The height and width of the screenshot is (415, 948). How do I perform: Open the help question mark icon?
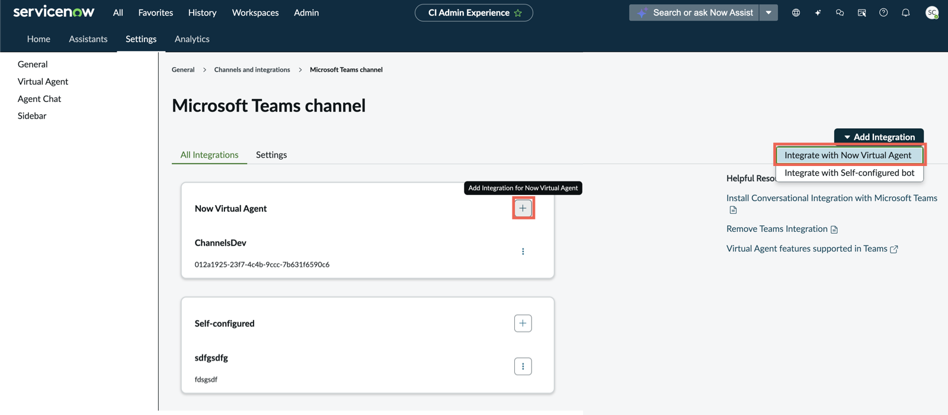point(883,12)
